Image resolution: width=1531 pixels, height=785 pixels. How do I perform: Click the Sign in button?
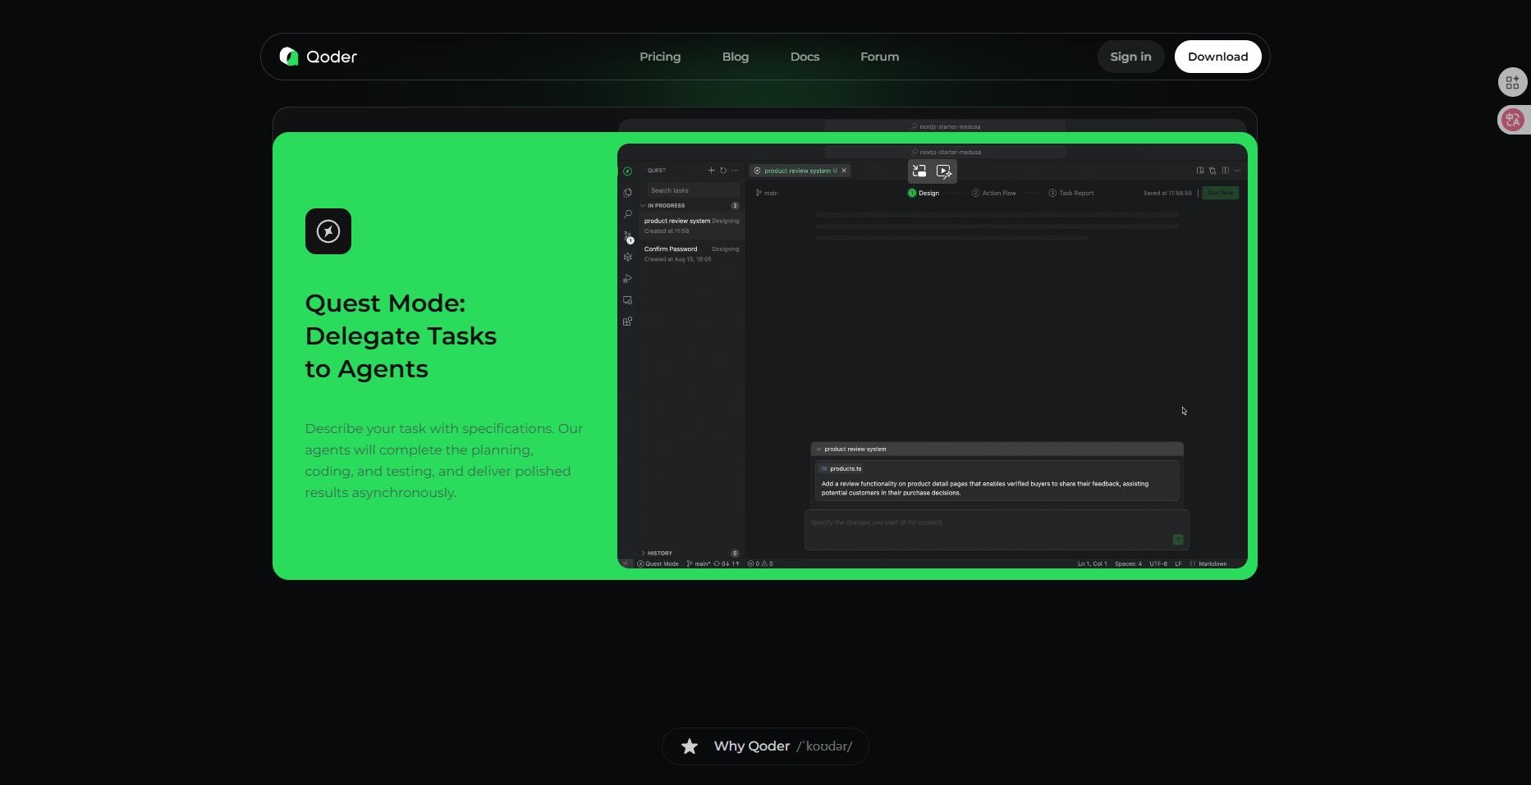1130,57
